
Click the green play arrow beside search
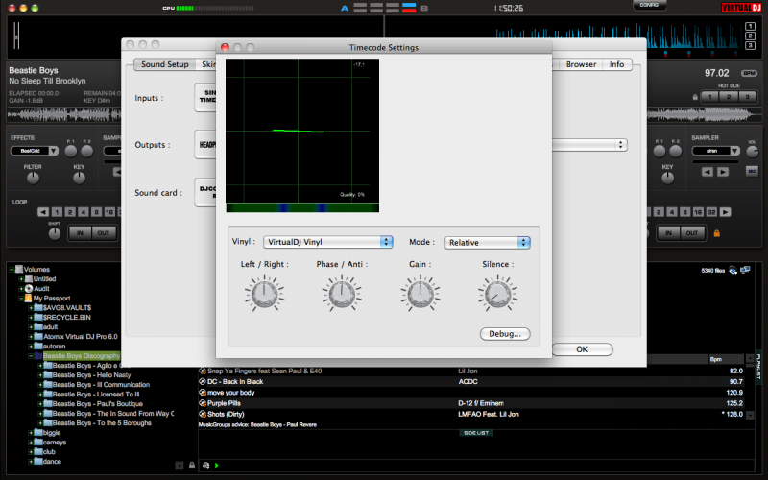point(217,466)
